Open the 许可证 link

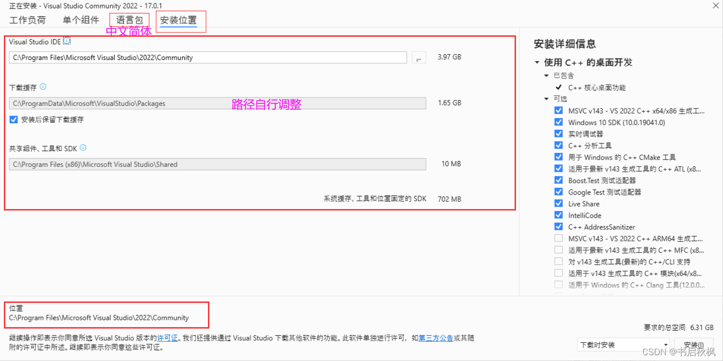167,338
